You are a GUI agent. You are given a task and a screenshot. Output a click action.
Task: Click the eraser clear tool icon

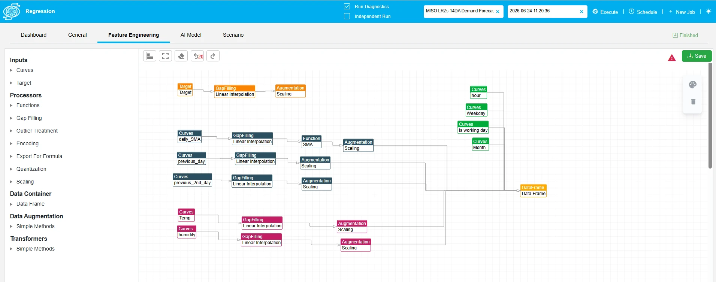181,56
